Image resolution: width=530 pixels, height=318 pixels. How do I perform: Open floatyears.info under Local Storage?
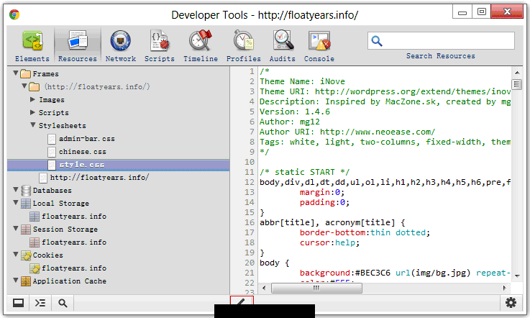(74, 216)
